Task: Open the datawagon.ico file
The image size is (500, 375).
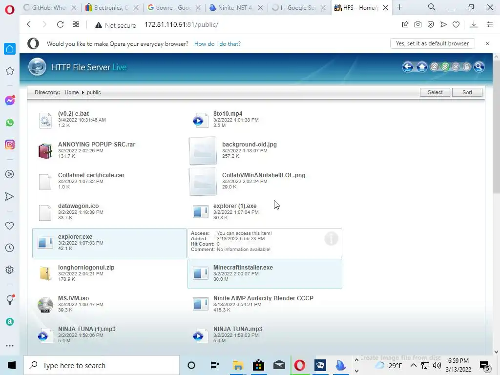Action: click(79, 206)
